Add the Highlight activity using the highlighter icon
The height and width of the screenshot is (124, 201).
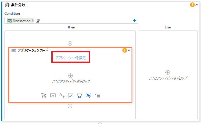click(x=79, y=96)
